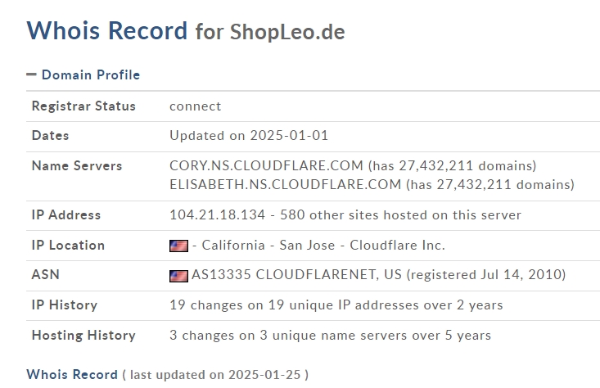View 19 changes IP history

tap(336, 305)
